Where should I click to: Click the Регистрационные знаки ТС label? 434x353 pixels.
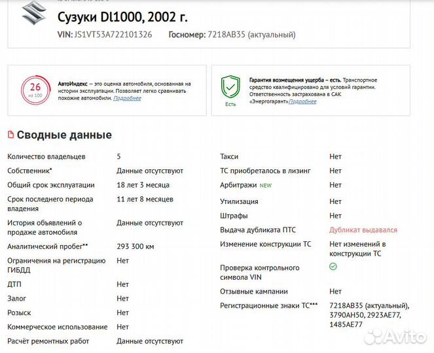(269, 305)
